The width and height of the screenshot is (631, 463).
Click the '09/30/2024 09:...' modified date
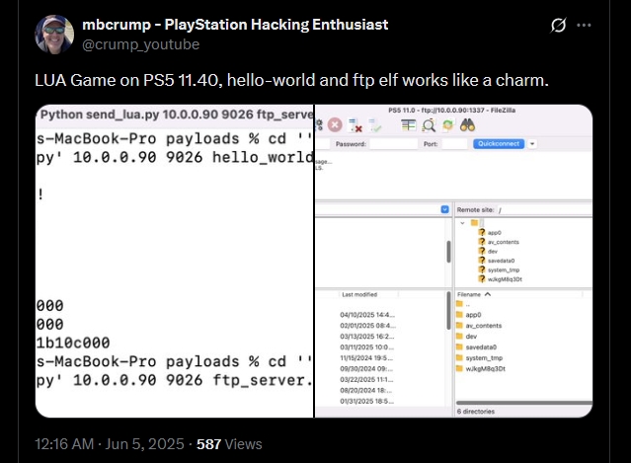click(x=365, y=368)
